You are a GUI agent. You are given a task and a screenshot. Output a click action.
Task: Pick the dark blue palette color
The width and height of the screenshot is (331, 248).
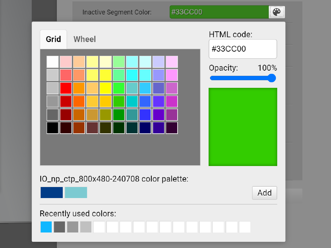[x=52, y=193]
